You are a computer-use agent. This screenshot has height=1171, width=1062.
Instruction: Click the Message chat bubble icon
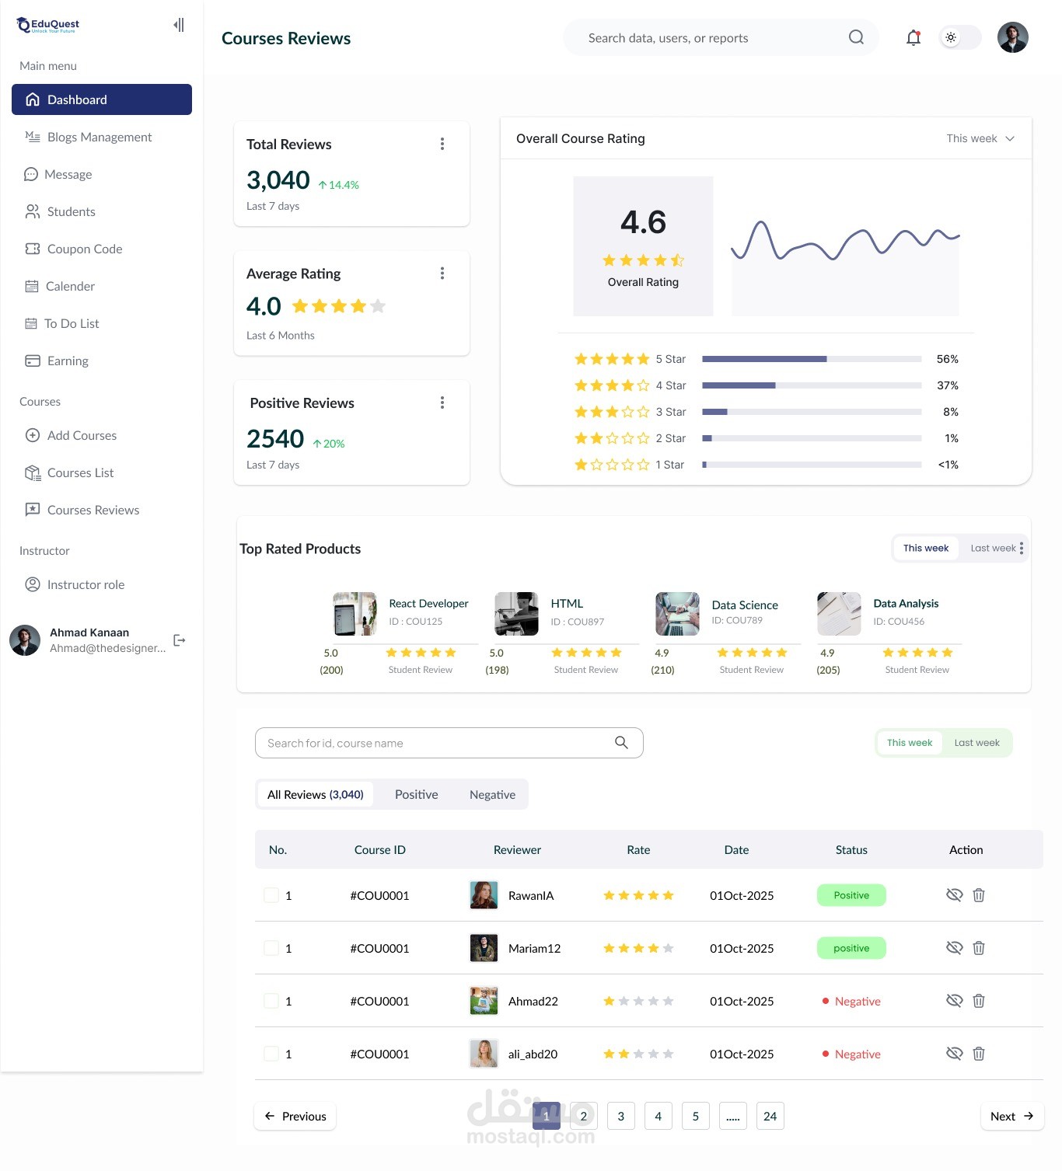(31, 174)
